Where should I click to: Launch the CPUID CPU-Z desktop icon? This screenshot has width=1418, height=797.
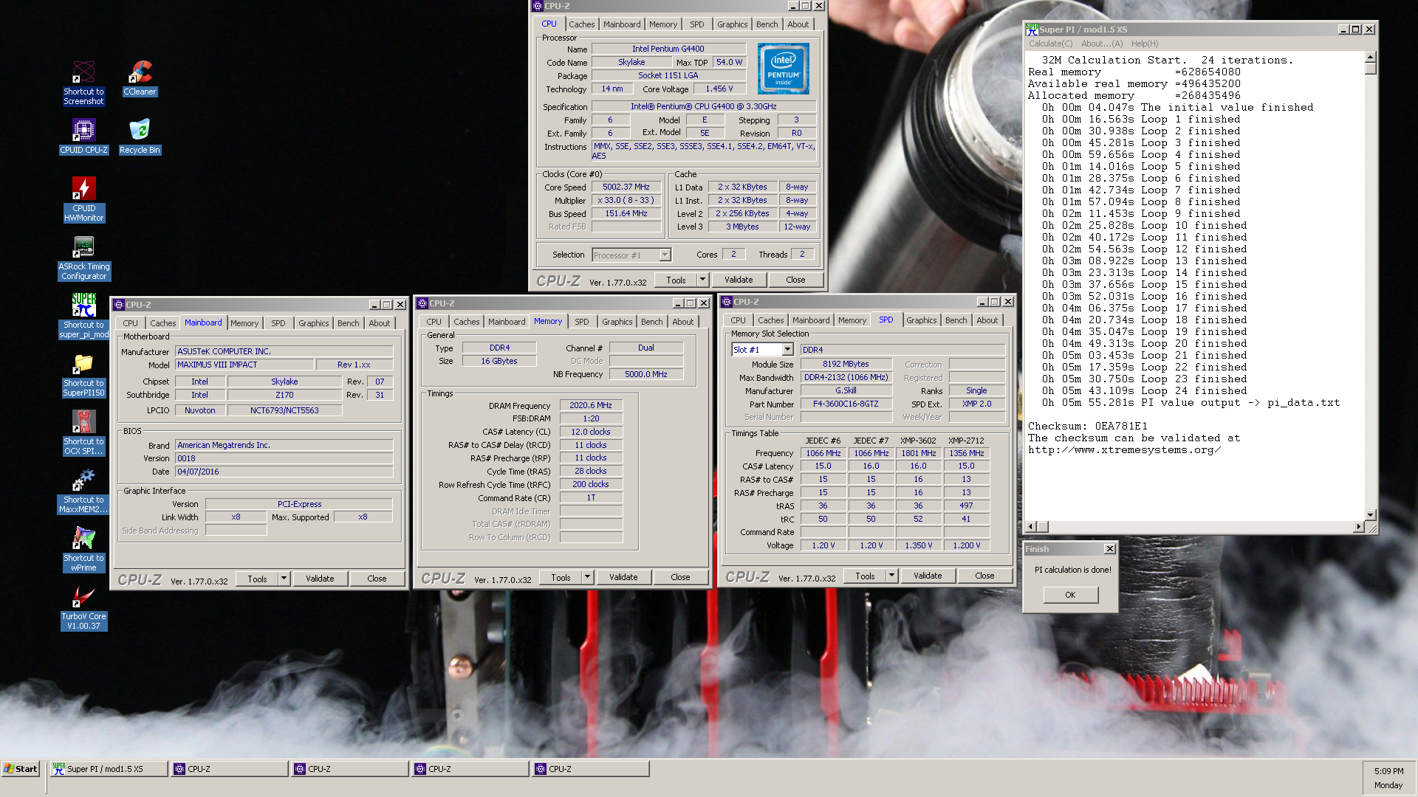pos(83,137)
